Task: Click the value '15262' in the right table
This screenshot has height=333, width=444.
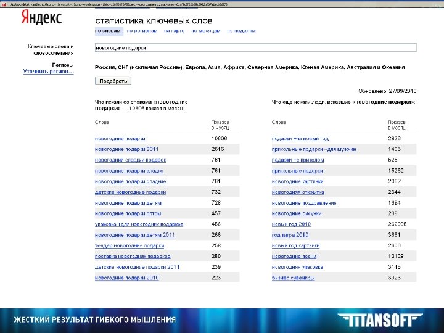Action: 396,171
